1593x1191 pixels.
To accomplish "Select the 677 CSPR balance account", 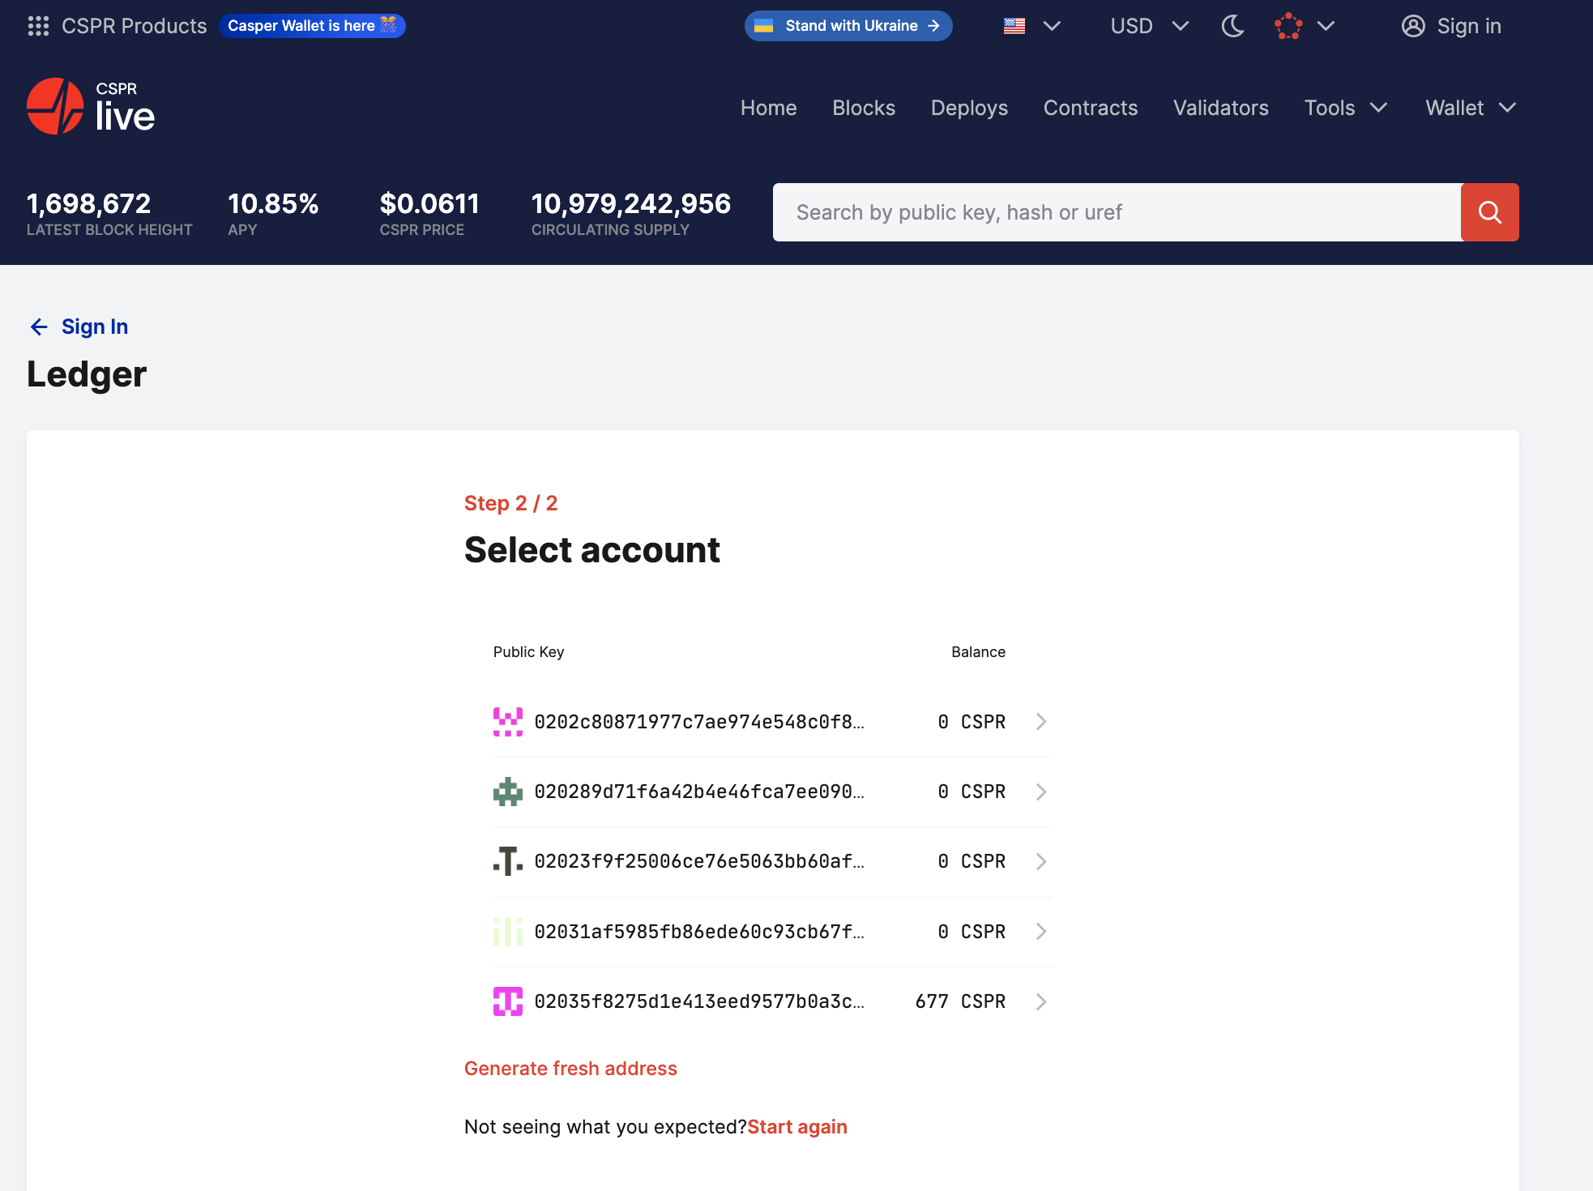I will coord(772,1001).
